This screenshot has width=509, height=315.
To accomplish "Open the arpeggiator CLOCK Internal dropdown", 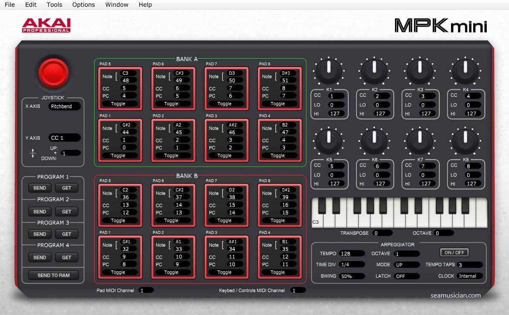I will point(470,276).
